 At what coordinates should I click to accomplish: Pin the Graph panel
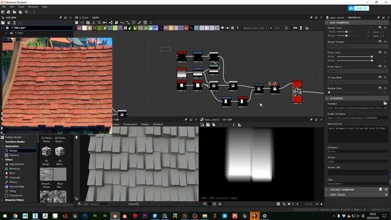(311, 18)
